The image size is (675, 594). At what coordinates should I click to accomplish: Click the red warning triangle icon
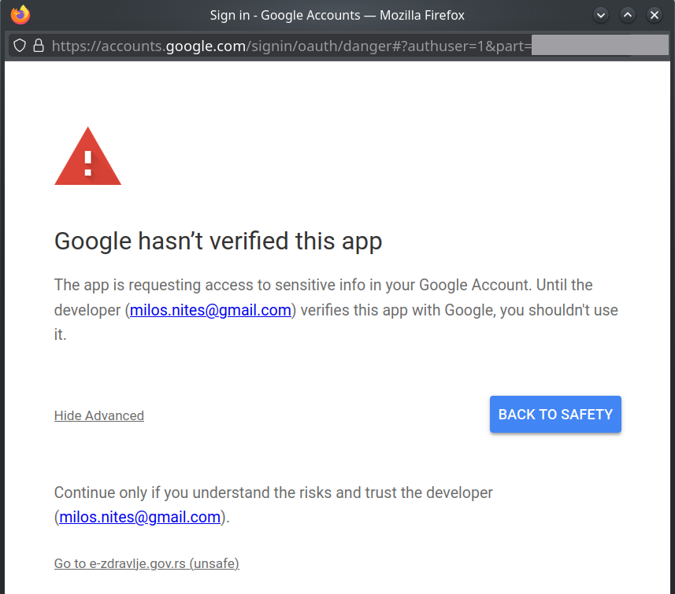pyautogui.click(x=87, y=156)
